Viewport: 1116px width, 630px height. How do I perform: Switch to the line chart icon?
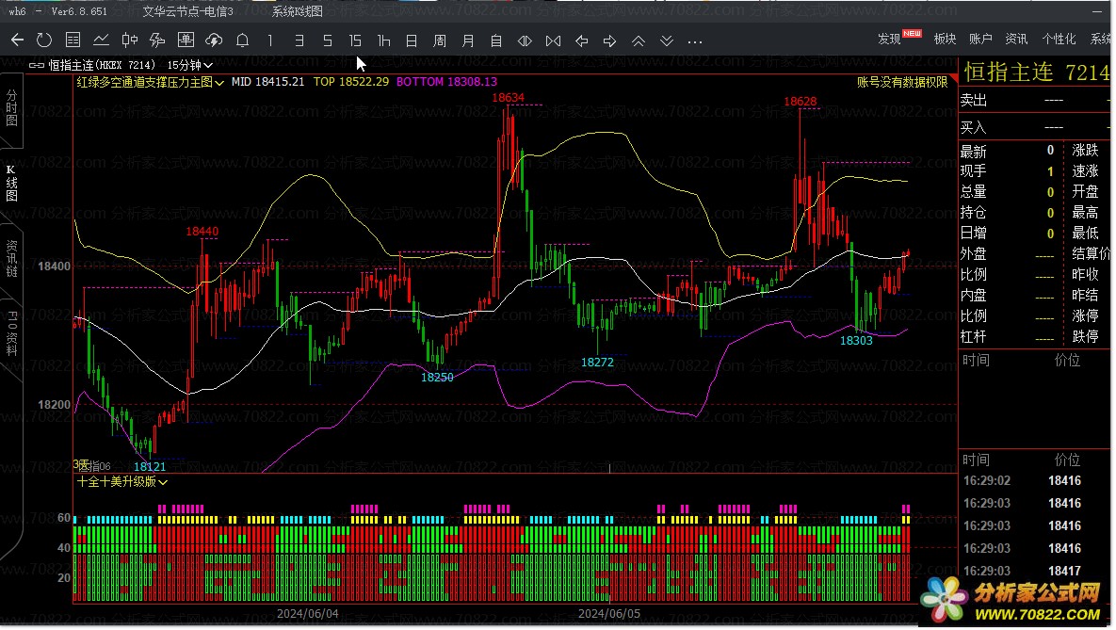[x=101, y=40]
